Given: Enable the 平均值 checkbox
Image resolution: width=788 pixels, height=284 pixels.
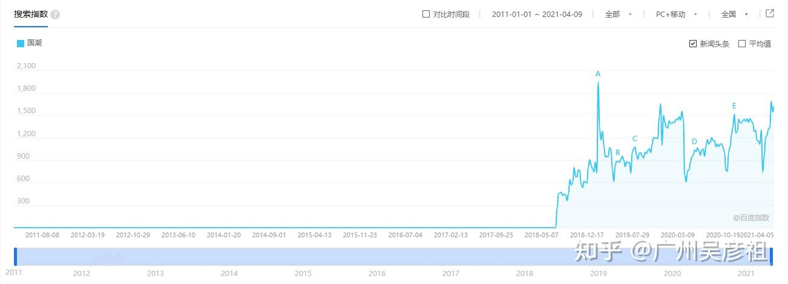Looking at the screenshot, I should click(x=742, y=44).
